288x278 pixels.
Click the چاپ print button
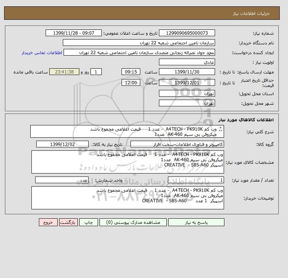[89, 222]
